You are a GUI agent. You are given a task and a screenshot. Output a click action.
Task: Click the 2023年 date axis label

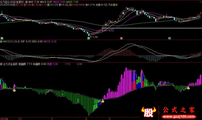(x=4, y=118)
